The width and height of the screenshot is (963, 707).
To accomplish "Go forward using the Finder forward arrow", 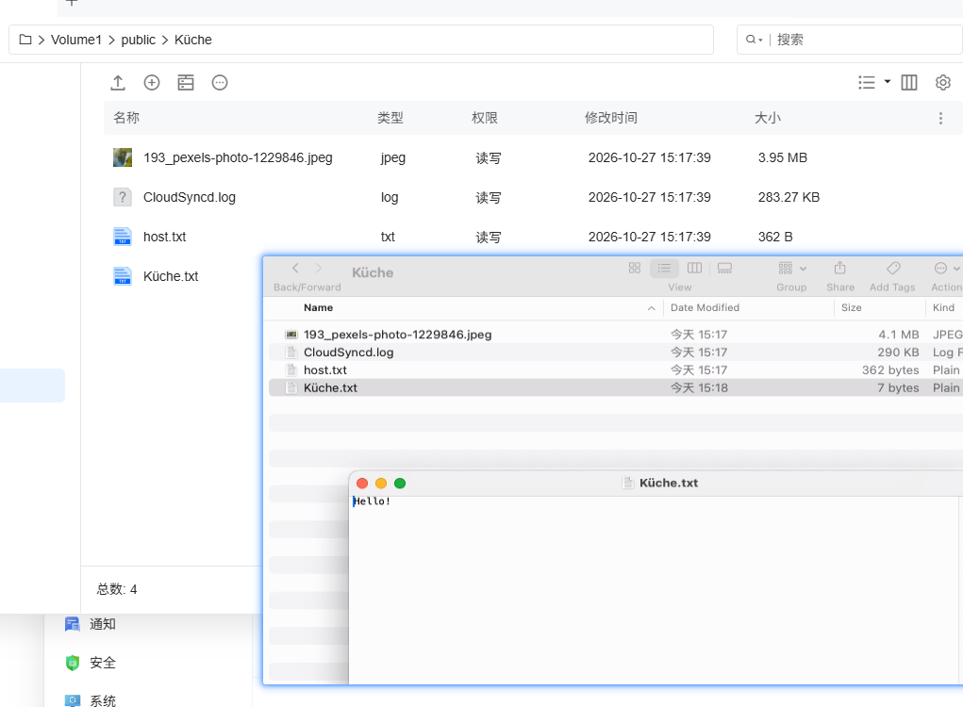I will [318, 269].
